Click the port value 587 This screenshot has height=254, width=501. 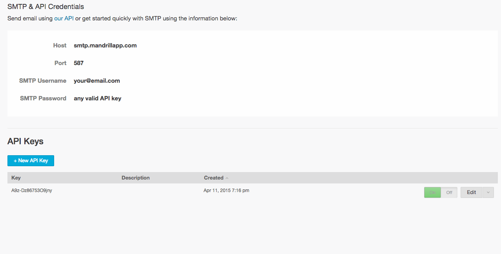point(78,63)
